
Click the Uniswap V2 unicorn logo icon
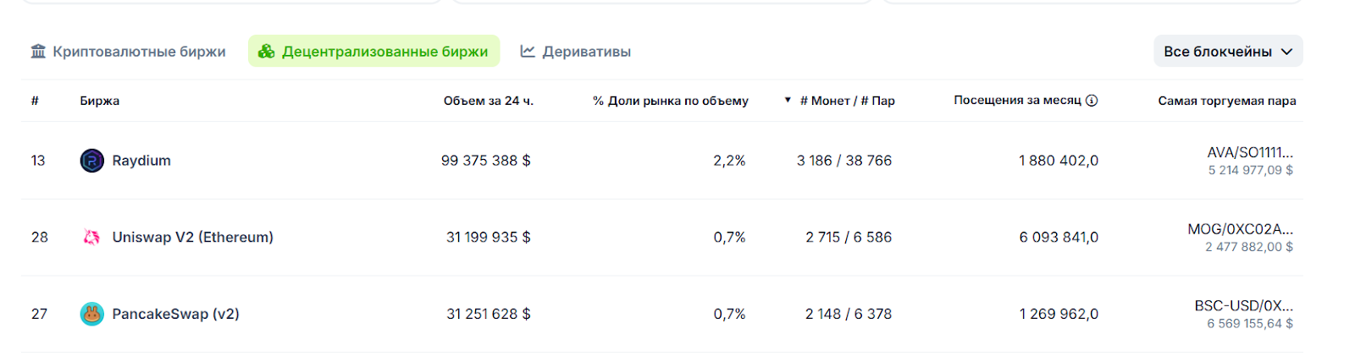[x=91, y=238]
